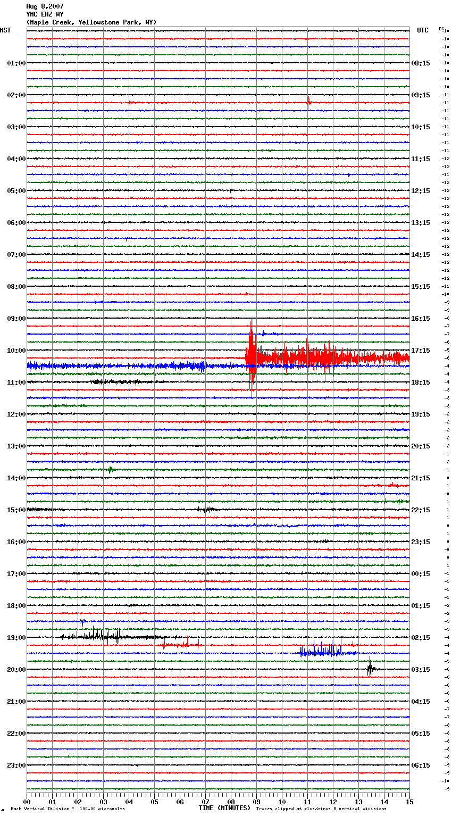Select the 01:00 MST time label
452x816 pixels.
coord(16,63)
